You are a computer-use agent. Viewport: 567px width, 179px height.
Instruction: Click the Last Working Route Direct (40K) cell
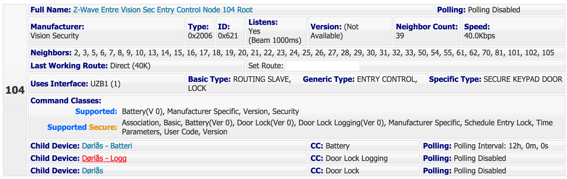[x=137, y=66]
